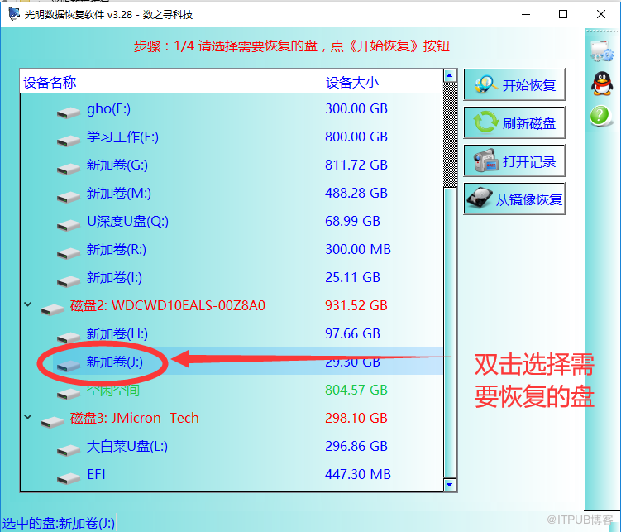Click the drive icon beside 空闲空间
Viewport: 621px width, 532px height.
(x=69, y=394)
